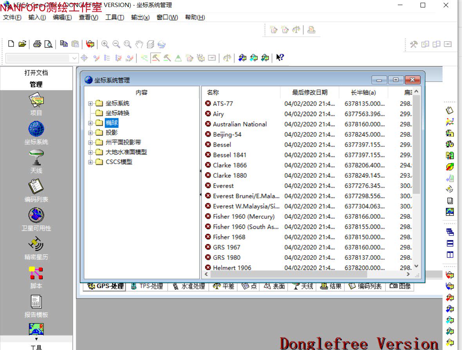Viewport: 462px width, 350px height.
Task: Open the 天线 antenna management icon
Action: point(36,158)
